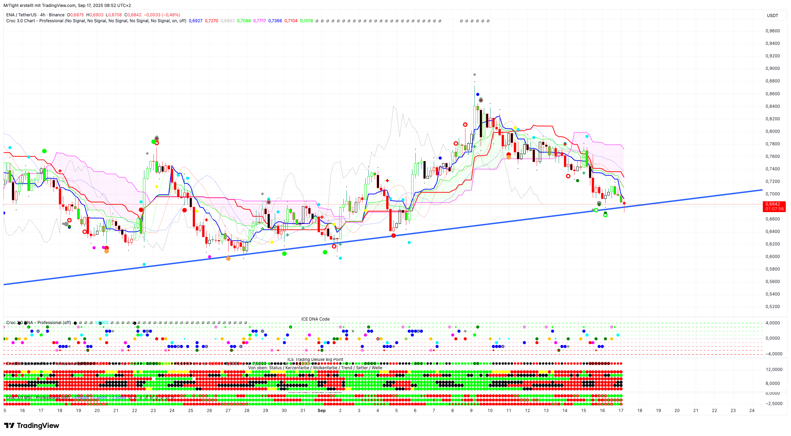The height and width of the screenshot is (436, 791).
Task: Click the red ring marker near Sep 8
Action: [456, 143]
